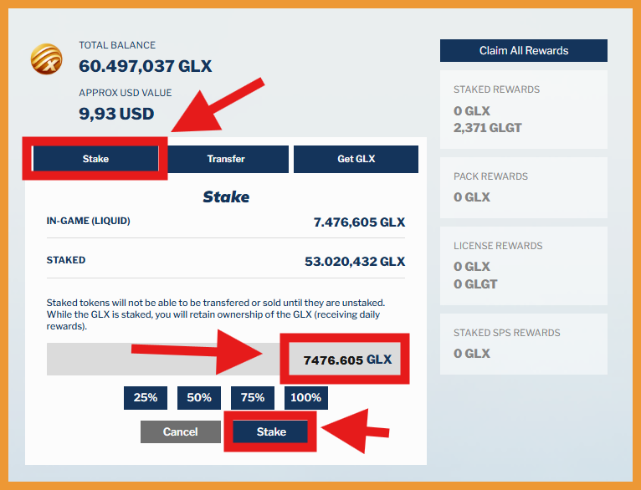
Task: Click the IN-GAME (LIQUID) label
Action: [89, 221]
